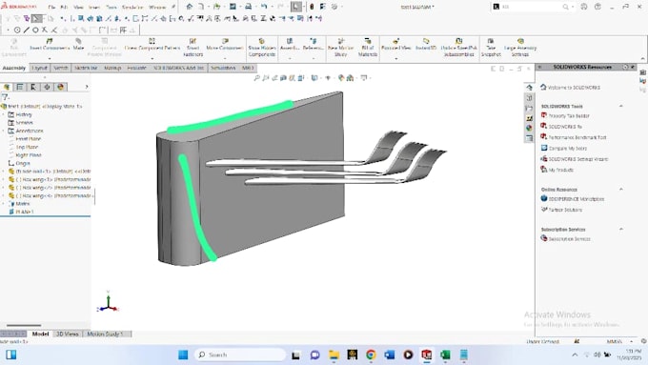Open the Window menu
The height and width of the screenshot is (365, 648).
(157, 7)
